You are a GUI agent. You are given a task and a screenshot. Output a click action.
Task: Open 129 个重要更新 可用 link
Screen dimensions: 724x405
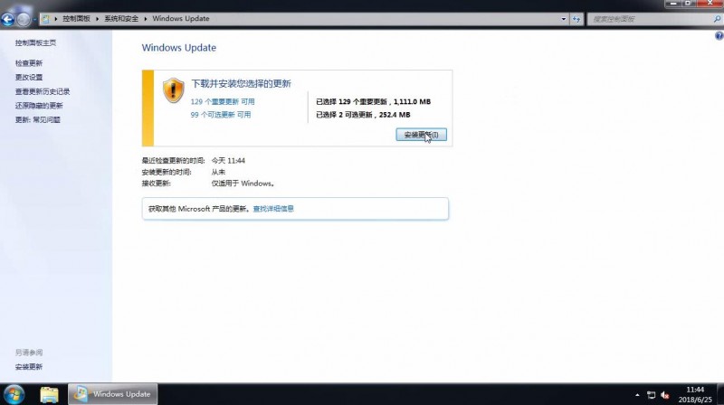[223, 102]
